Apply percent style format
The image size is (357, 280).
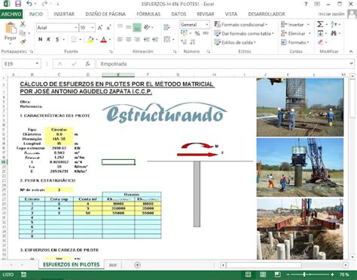pos(197,33)
